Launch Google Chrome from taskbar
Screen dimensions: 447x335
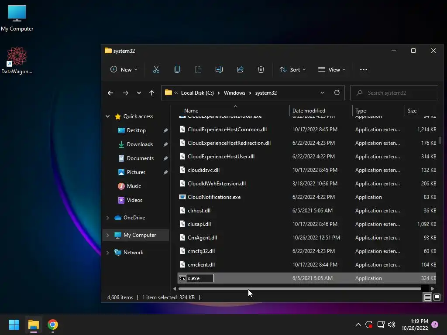(53, 325)
